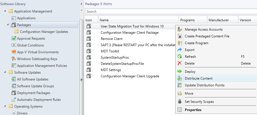Collapse the Software Library navigation pane

[82, 4]
